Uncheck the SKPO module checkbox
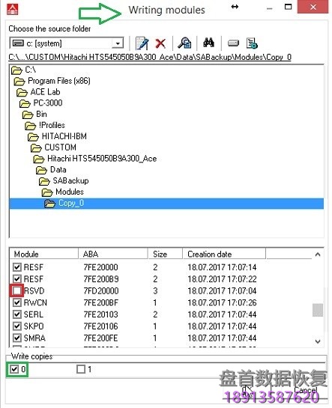Viewport: 332px width, 408px height. [x=17, y=326]
